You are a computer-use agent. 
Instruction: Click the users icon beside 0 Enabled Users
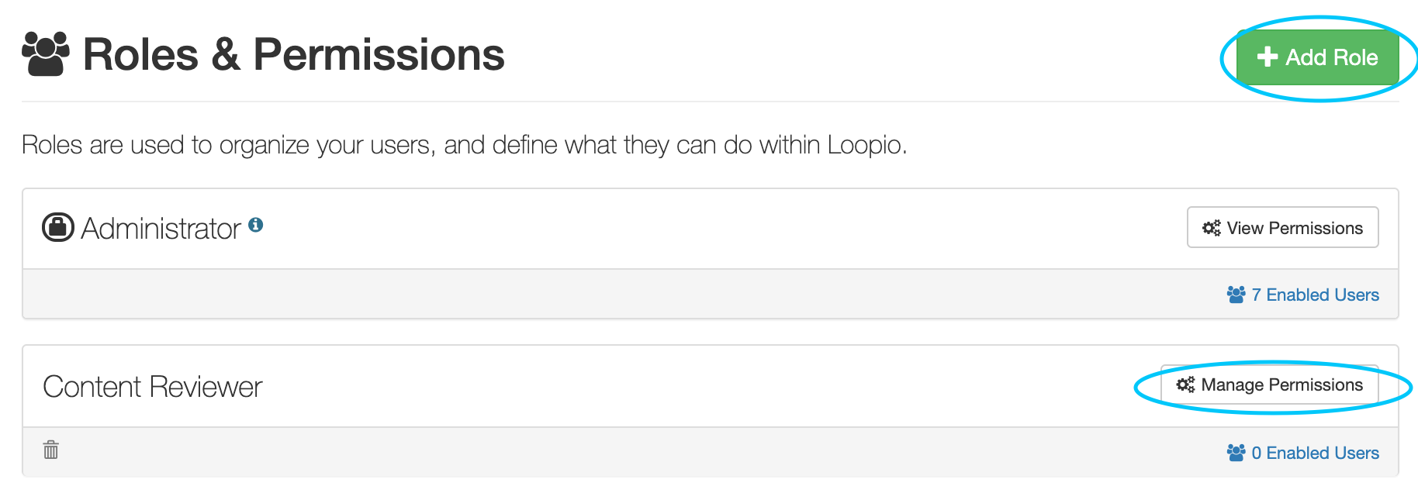click(1235, 452)
